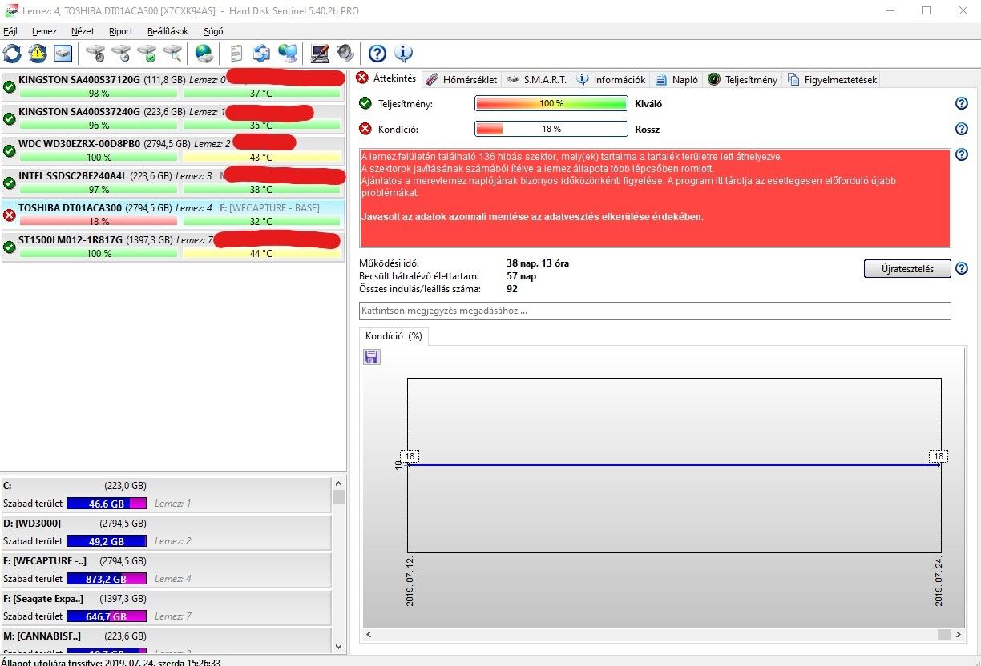Click the disk with clock toolbar icon
The image size is (981, 666).
121,54
